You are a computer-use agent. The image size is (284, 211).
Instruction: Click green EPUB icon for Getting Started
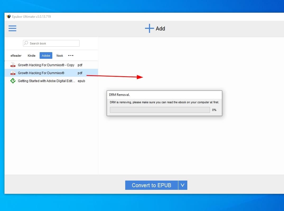13,81
